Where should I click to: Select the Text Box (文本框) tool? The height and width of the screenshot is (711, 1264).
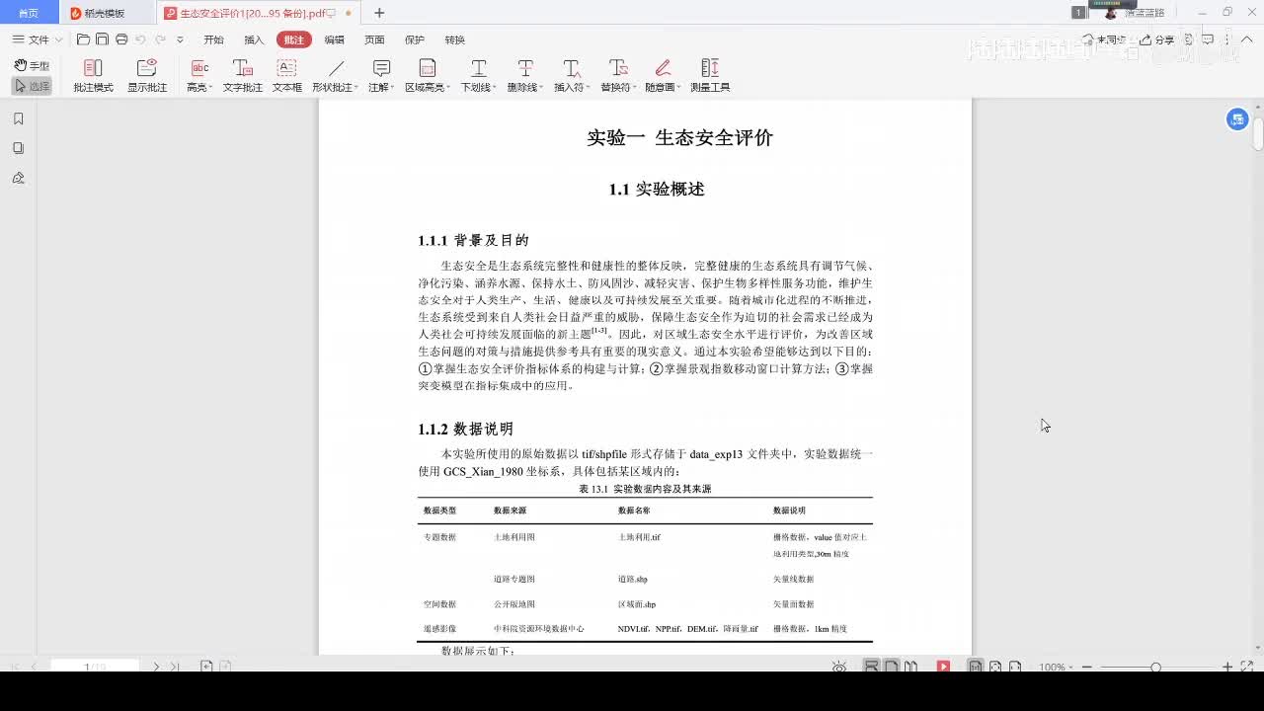[286, 75]
